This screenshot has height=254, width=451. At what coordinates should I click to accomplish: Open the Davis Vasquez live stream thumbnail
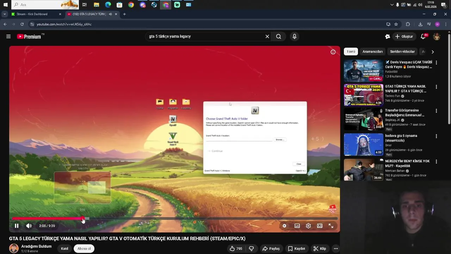click(x=363, y=71)
